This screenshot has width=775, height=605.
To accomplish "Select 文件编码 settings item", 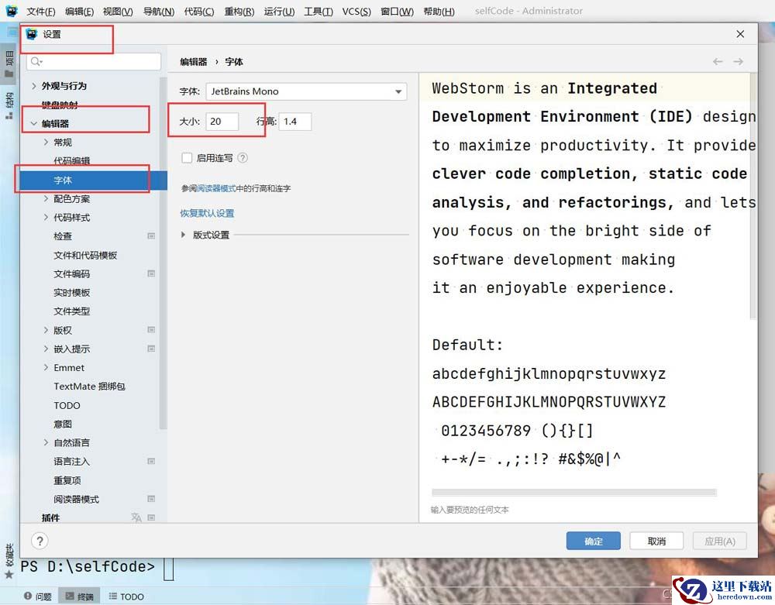I will pos(71,273).
